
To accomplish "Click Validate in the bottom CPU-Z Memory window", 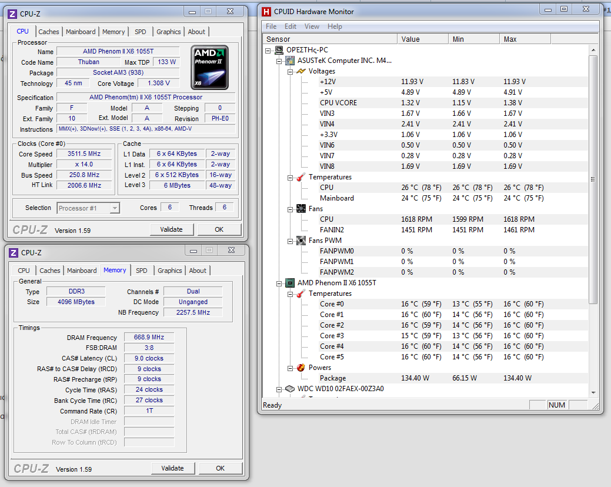I will [173, 468].
